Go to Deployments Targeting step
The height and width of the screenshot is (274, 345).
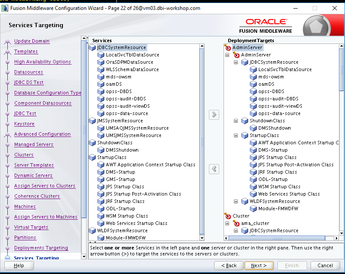coord(41,248)
